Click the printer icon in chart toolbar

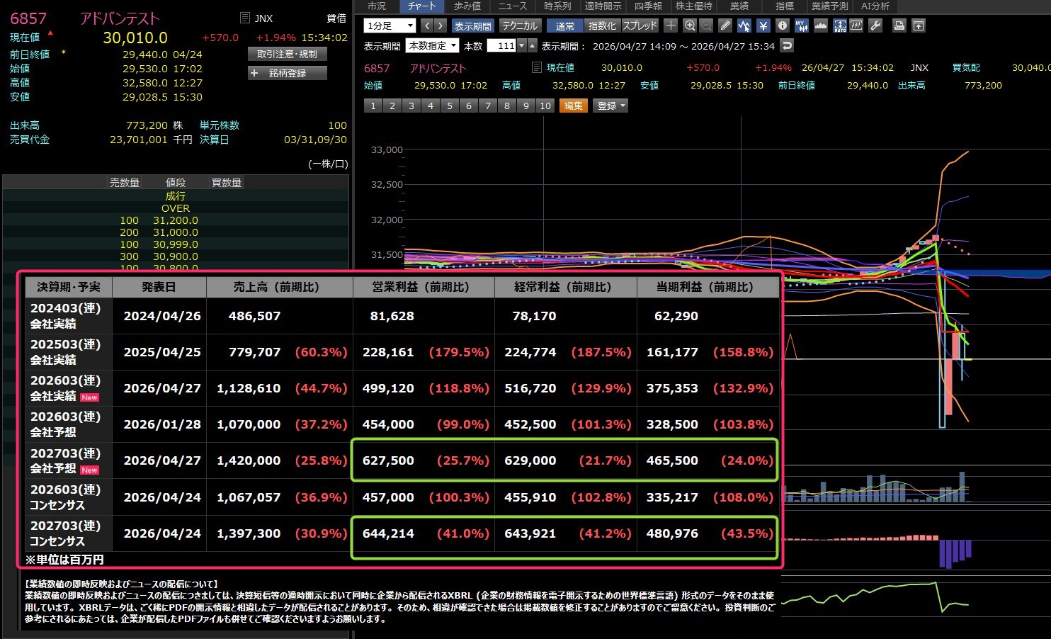pyautogui.click(x=899, y=26)
